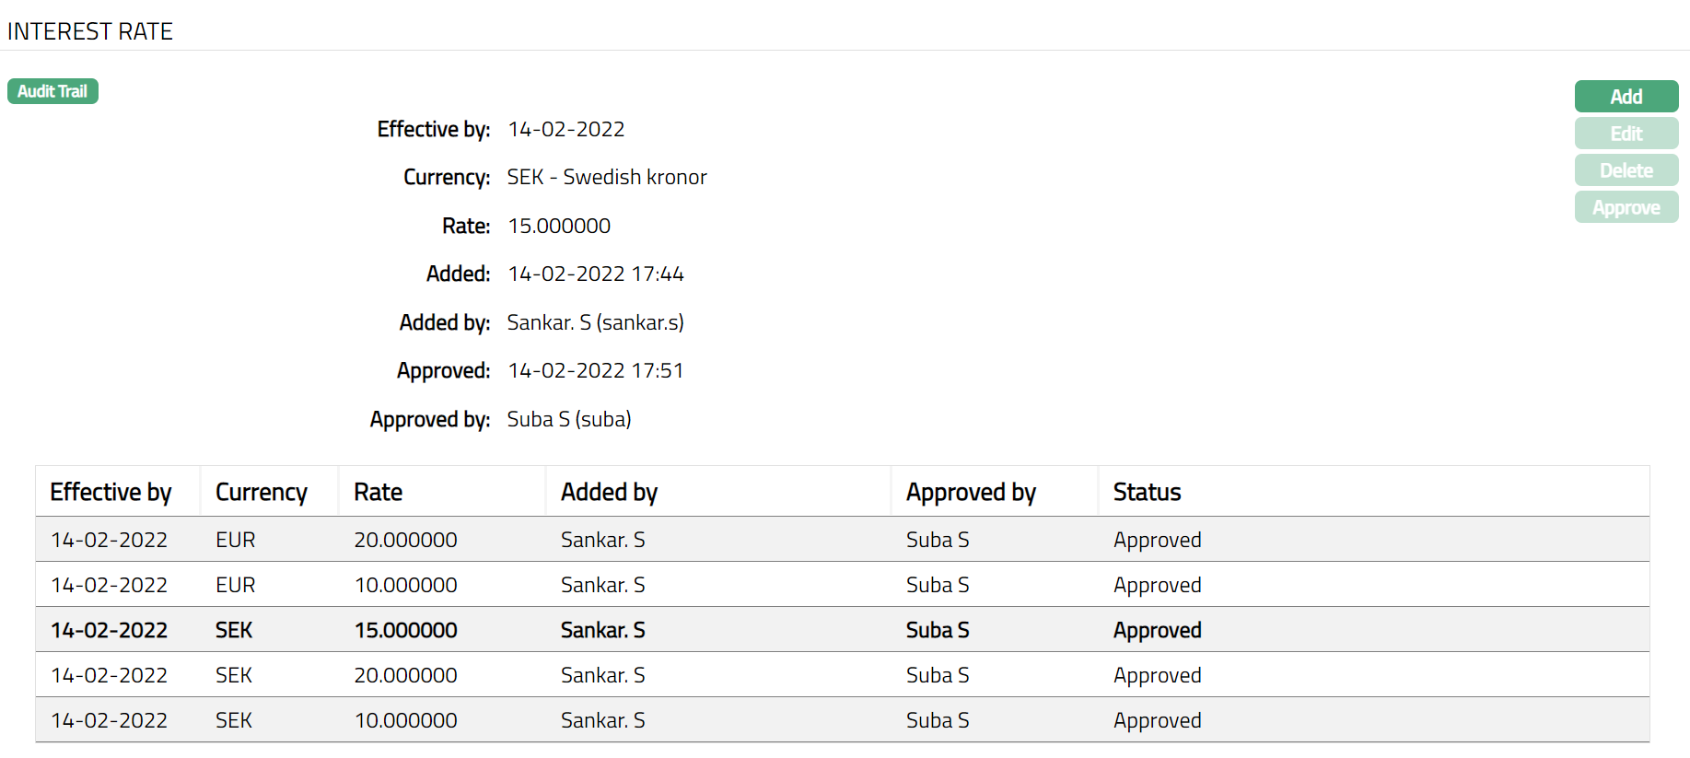Sort table by Added by header
This screenshot has height=758, width=1690.
click(609, 492)
